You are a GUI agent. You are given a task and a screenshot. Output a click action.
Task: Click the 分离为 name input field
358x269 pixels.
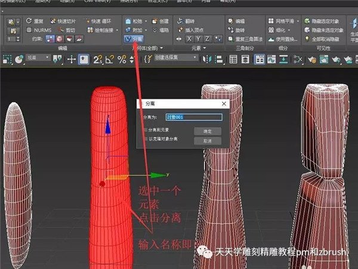pos(194,118)
